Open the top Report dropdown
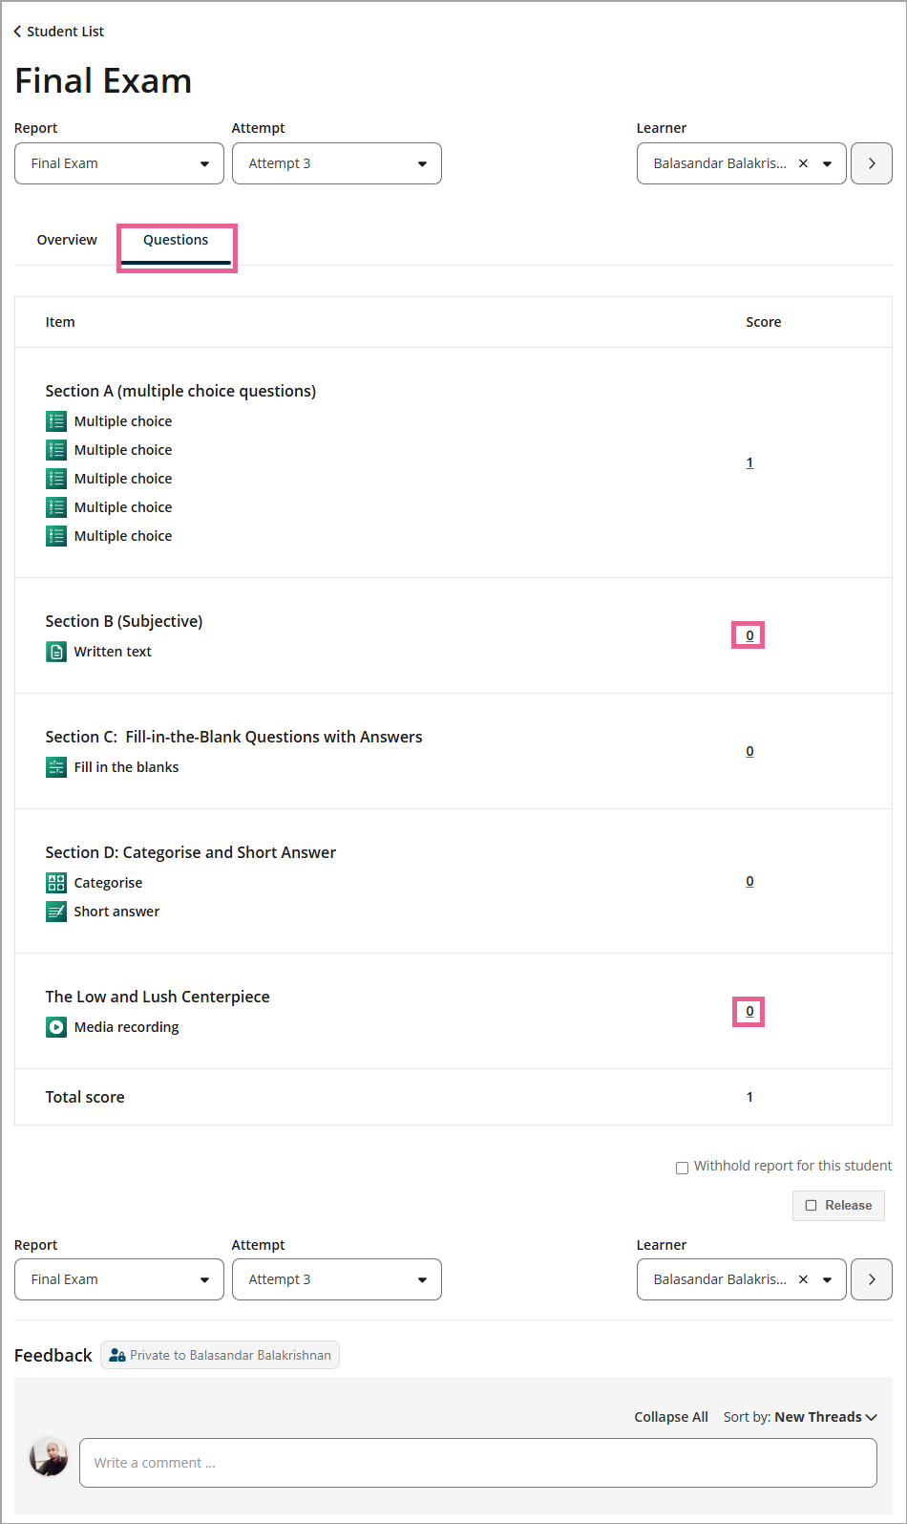 coord(119,163)
